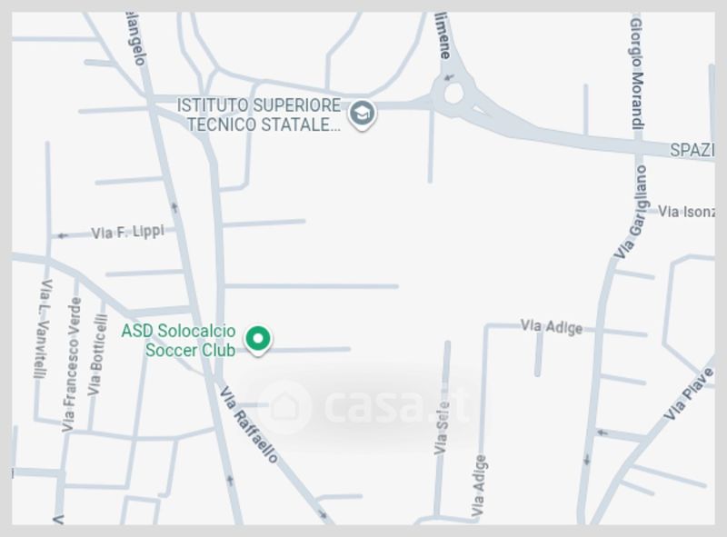Click the SPAZI label at right edge
The width and height of the screenshot is (727, 537).
pyautogui.click(x=692, y=150)
